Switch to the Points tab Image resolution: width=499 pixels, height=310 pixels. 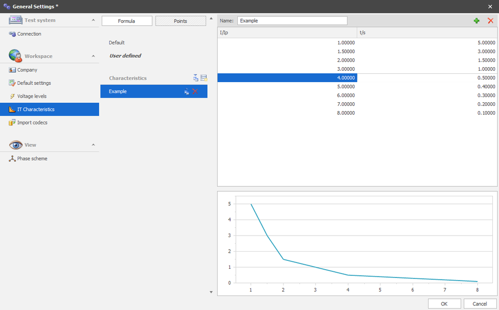[180, 21]
